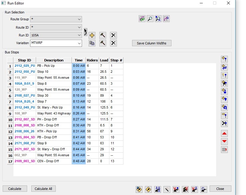Click the St. Mary - Drop Off cell

click(54, 149)
